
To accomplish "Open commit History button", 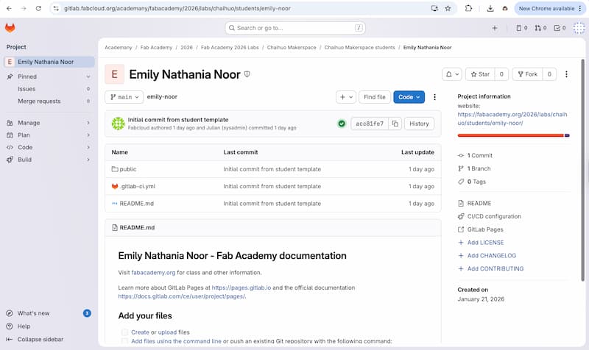I will point(419,124).
